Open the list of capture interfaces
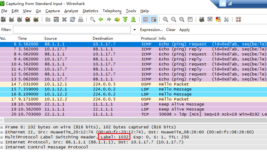267x160 pixels. coord(3,19)
